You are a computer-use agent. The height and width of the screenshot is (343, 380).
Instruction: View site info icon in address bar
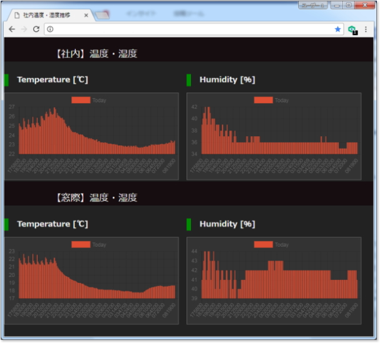tap(50, 29)
